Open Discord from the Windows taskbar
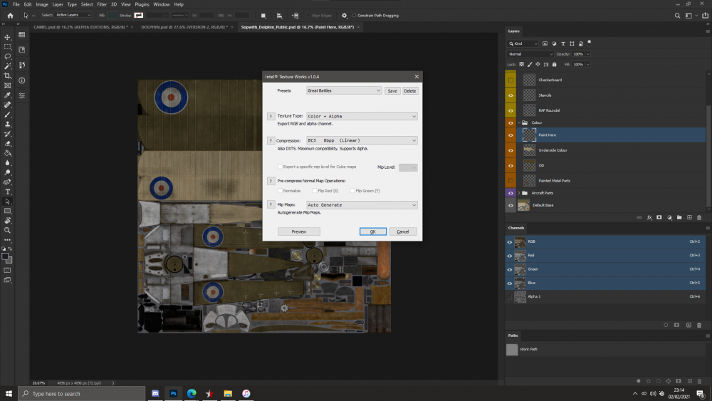This screenshot has width=712, height=401. [155, 393]
